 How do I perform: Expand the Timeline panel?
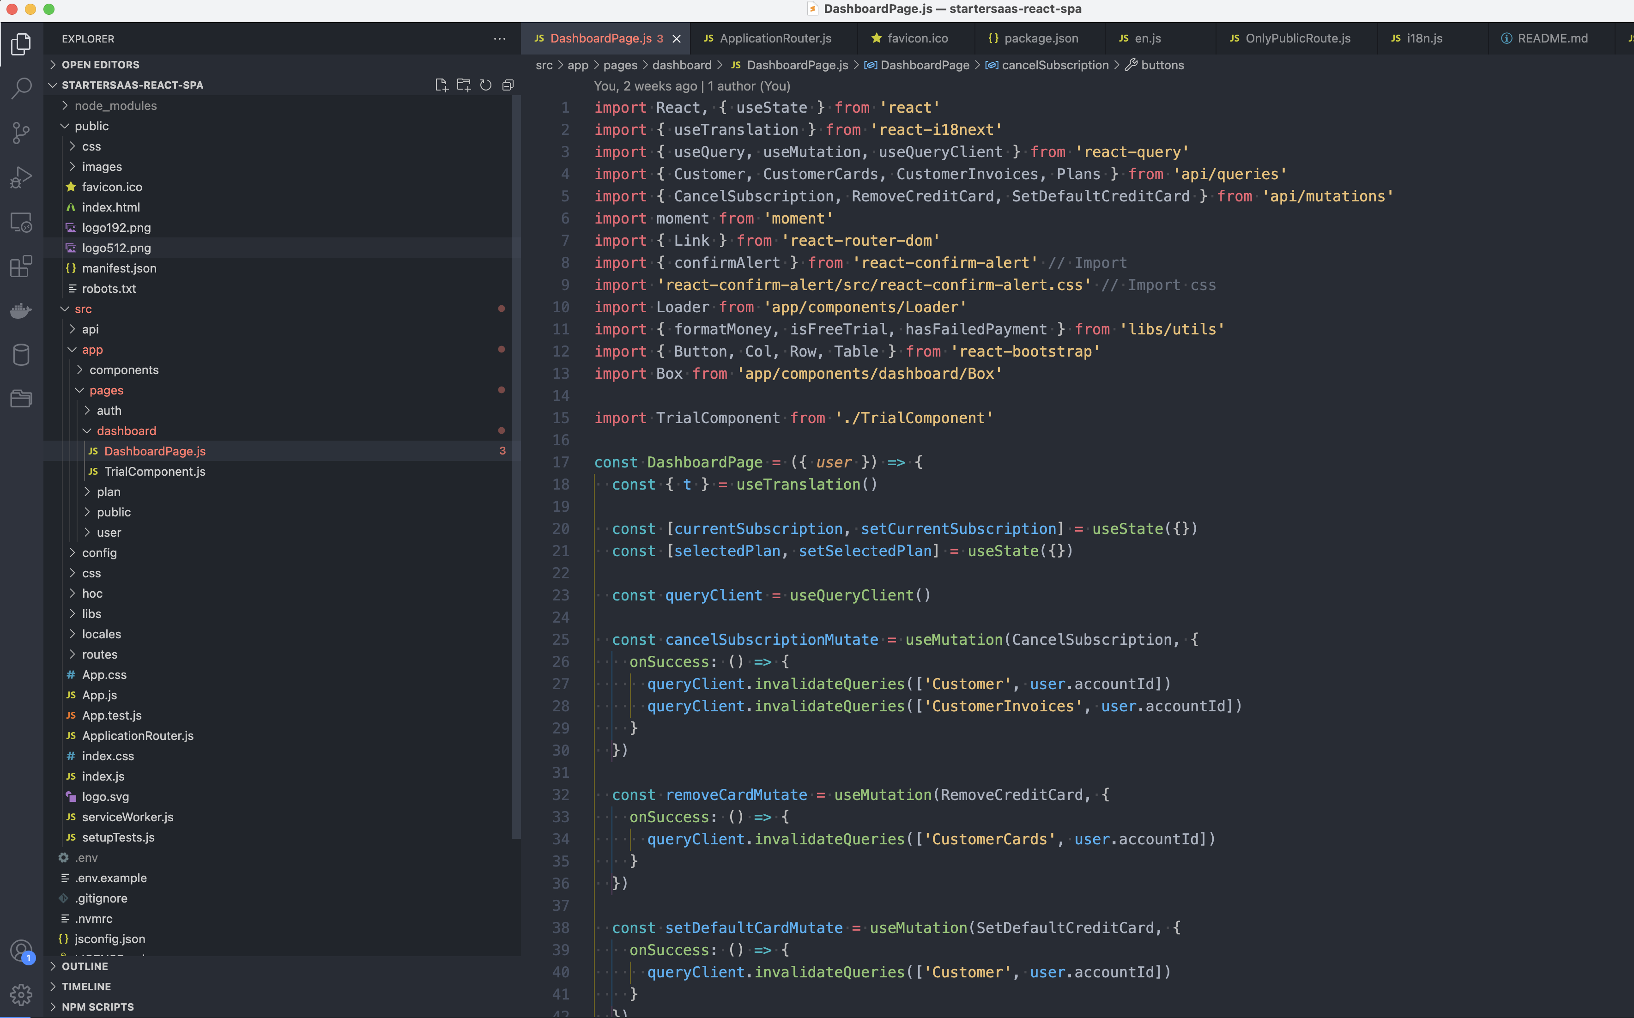pyautogui.click(x=283, y=986)
